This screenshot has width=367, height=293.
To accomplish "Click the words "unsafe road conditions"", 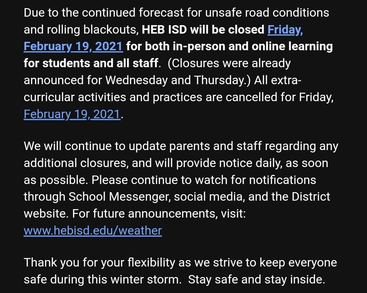I will (267, 13).
